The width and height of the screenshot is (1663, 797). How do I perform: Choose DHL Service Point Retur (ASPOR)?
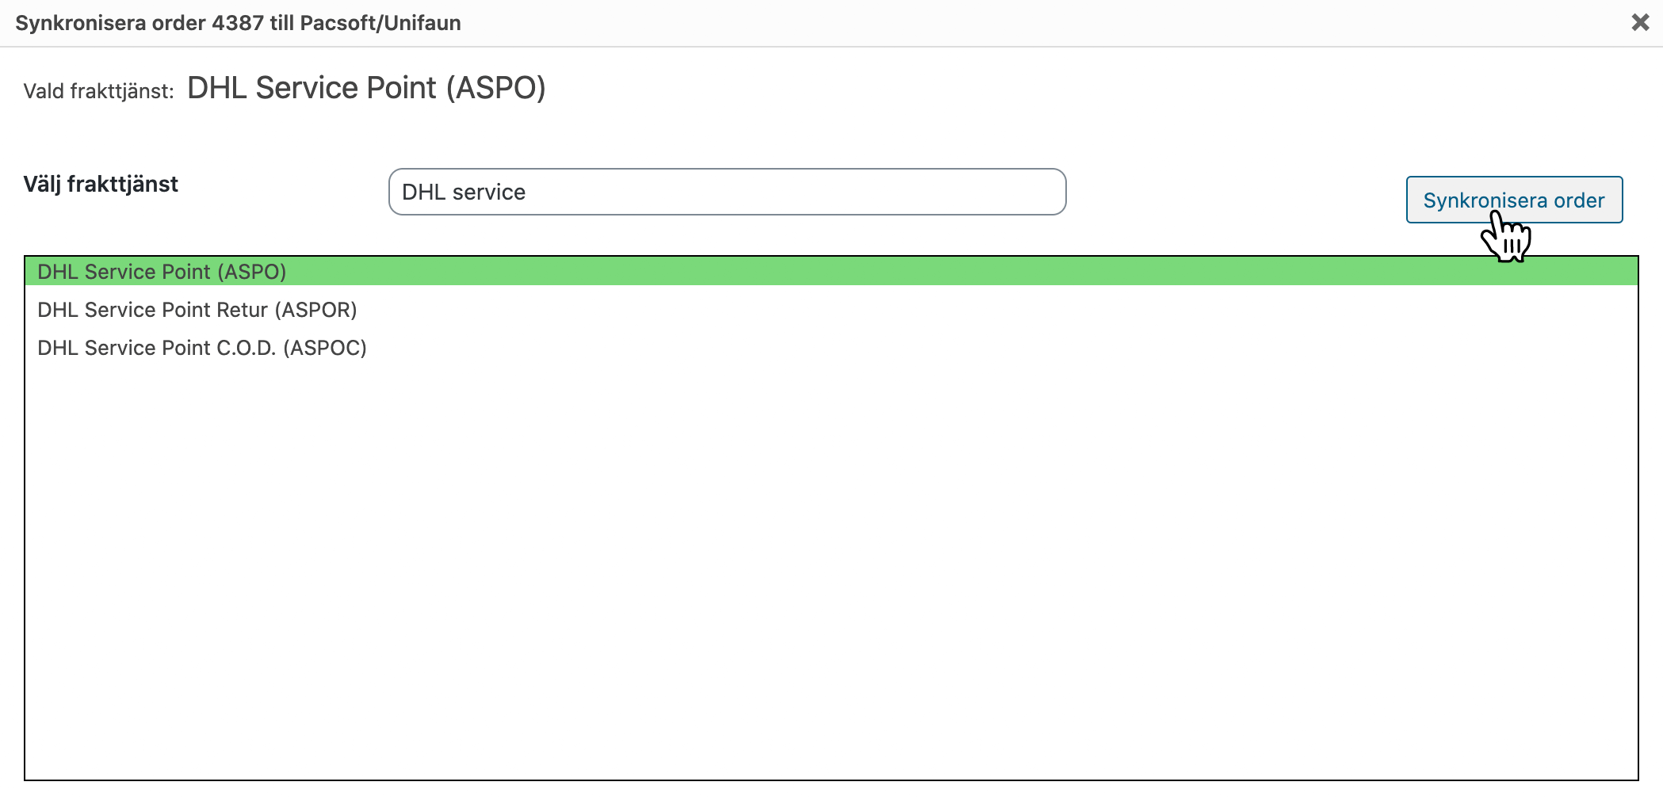point(197,310)
